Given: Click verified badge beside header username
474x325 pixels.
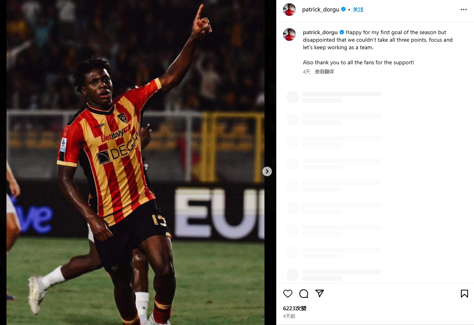Looking at the screenshot, I should [343, 10].
